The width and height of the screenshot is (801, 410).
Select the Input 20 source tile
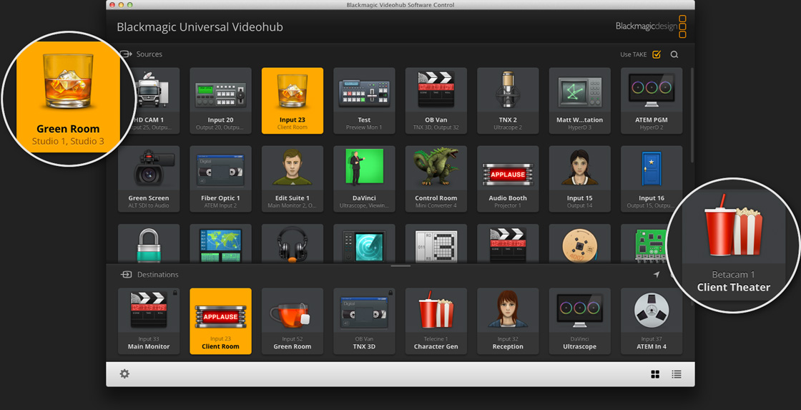221,101
